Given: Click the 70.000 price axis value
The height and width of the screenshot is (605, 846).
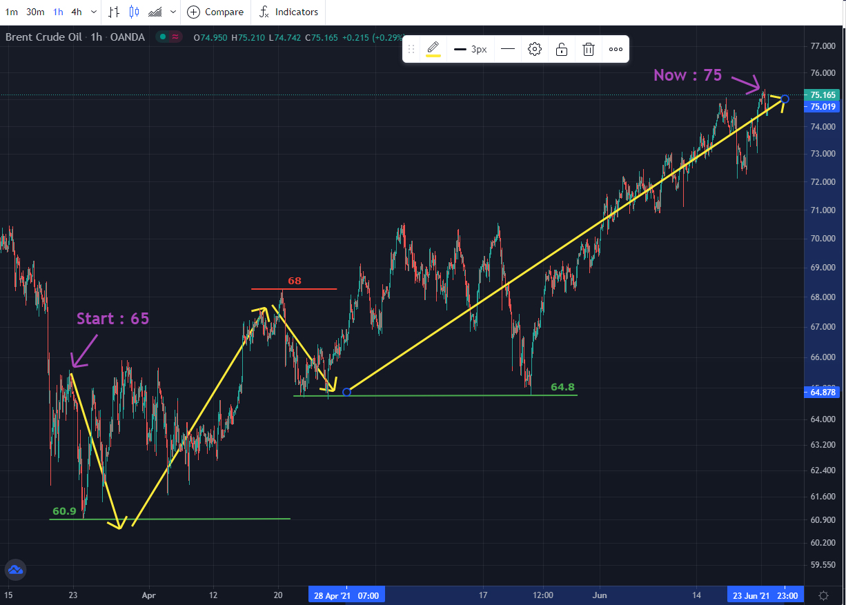Looking at the screenshot, I should tap(823, 239).
